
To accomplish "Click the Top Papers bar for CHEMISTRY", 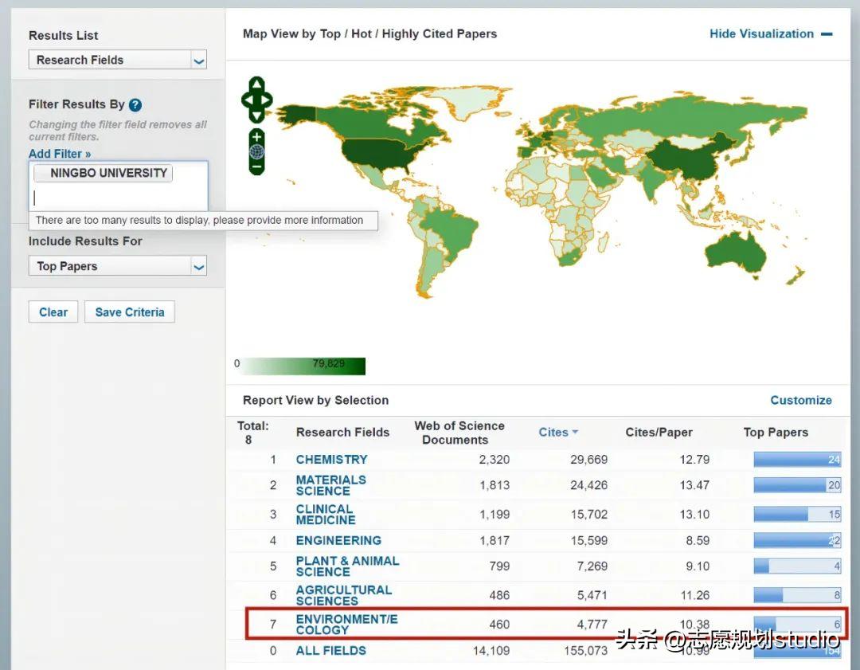I will [x=796, y=460].
